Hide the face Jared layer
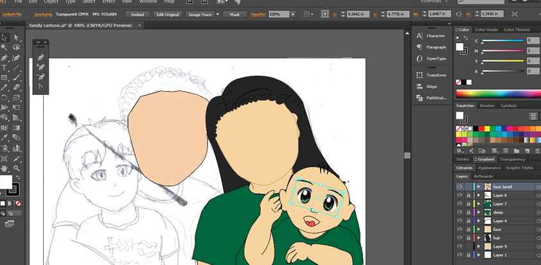Screen dimensions: 541x265 460,187
